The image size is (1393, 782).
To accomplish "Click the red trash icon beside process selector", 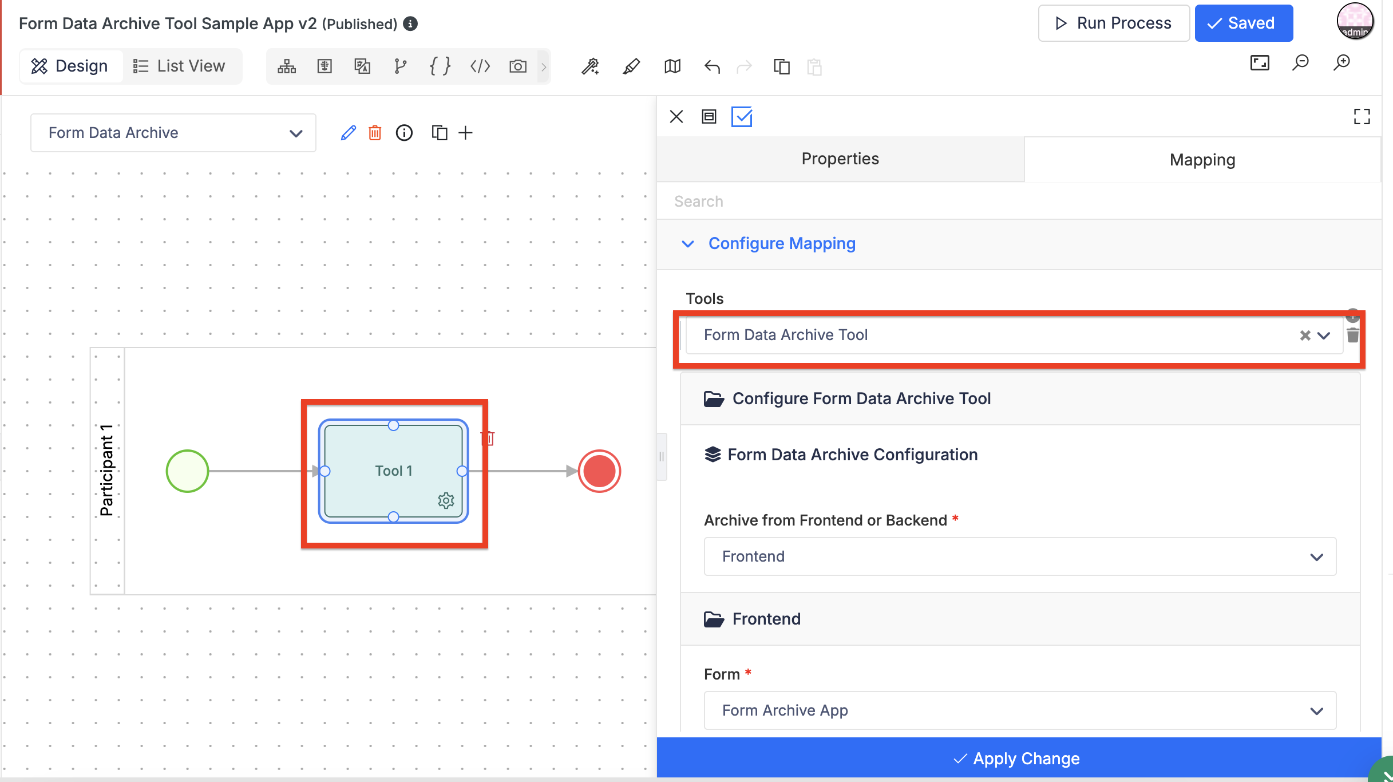I will [x=375, y=133].
